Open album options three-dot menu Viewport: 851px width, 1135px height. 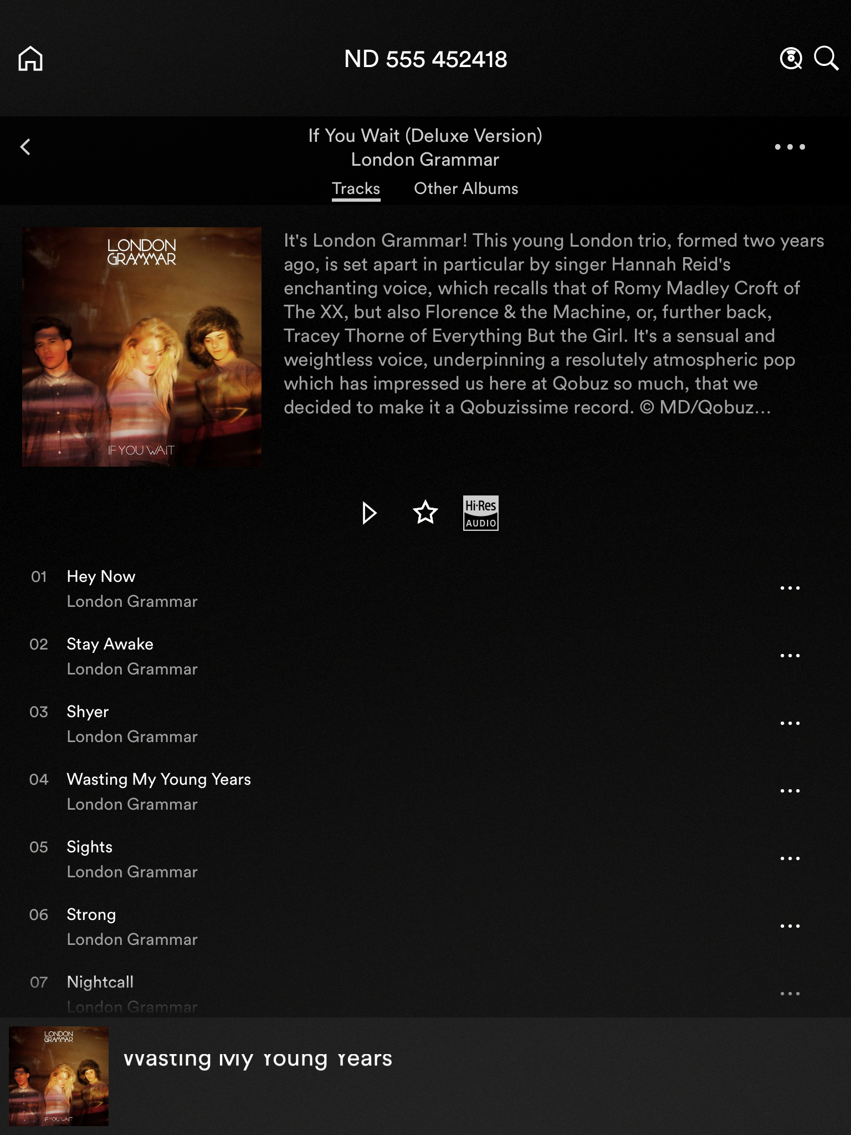[790, 147]
